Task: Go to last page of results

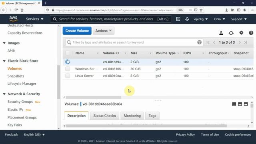Action: tap(246, 42)
